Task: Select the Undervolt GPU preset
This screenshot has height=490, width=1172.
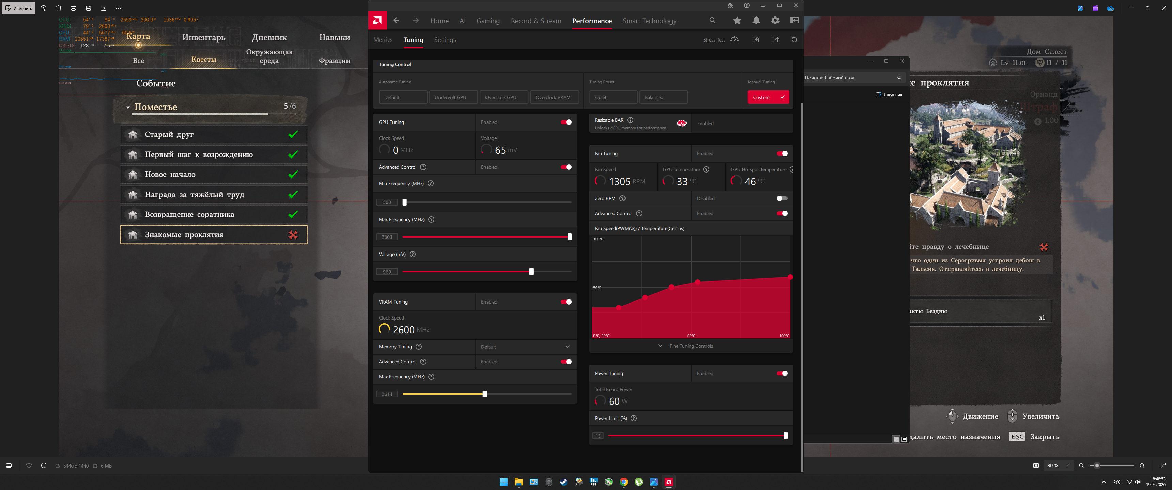Action: [x=453, y=97]
